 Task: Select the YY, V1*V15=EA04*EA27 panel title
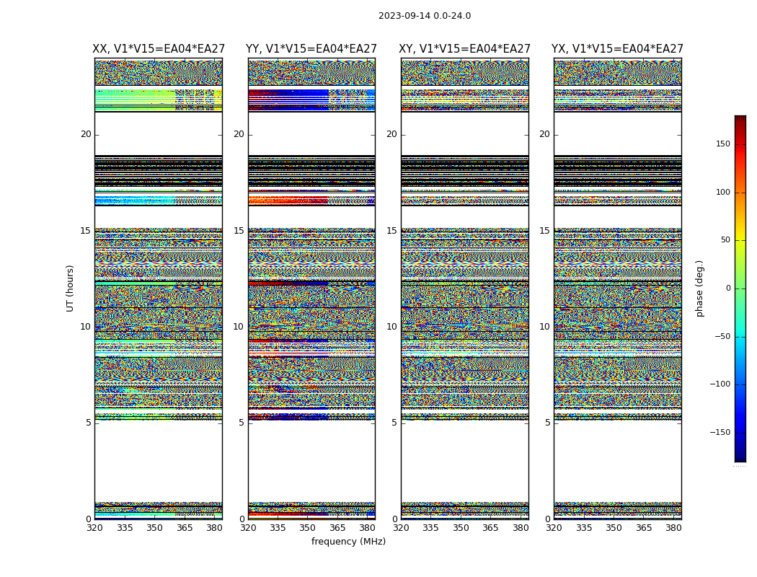coord(311,49)
